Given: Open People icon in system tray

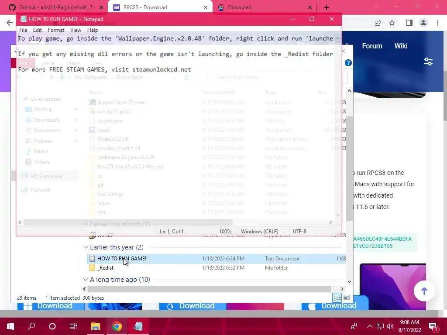Looking at the screenshot, I should (354, 326).
